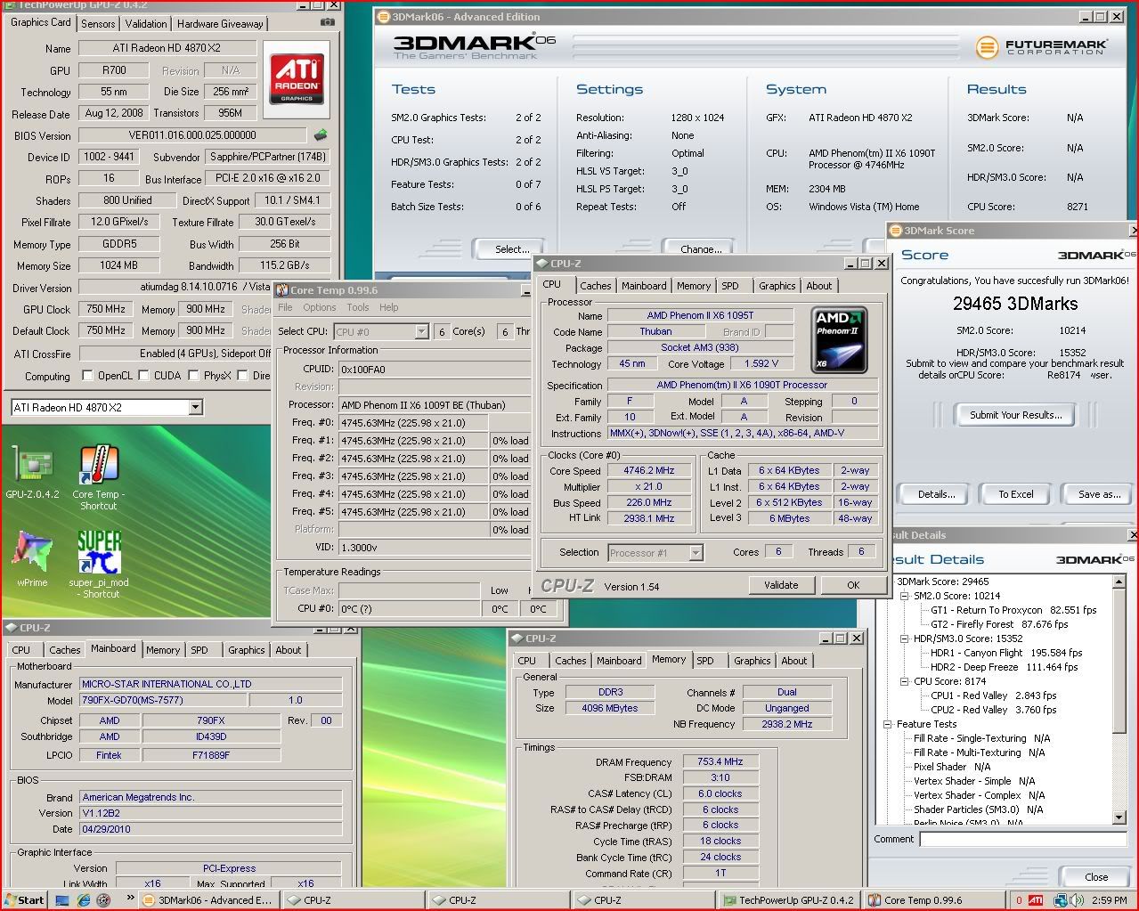Click the 3DMark06 window title icon
The width and height of the screenshot is (1139, 911).
[x=383, y=16]
